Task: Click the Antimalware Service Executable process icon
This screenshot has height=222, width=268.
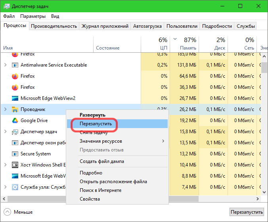Action: 15,65
